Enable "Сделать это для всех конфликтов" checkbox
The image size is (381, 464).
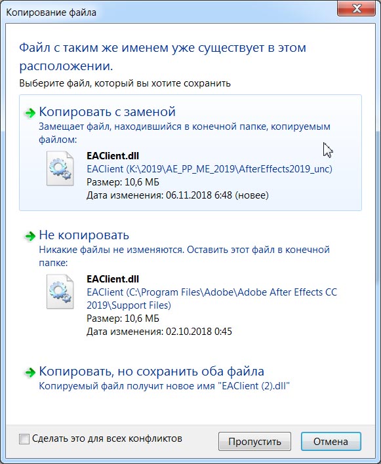tap(24, 439)
